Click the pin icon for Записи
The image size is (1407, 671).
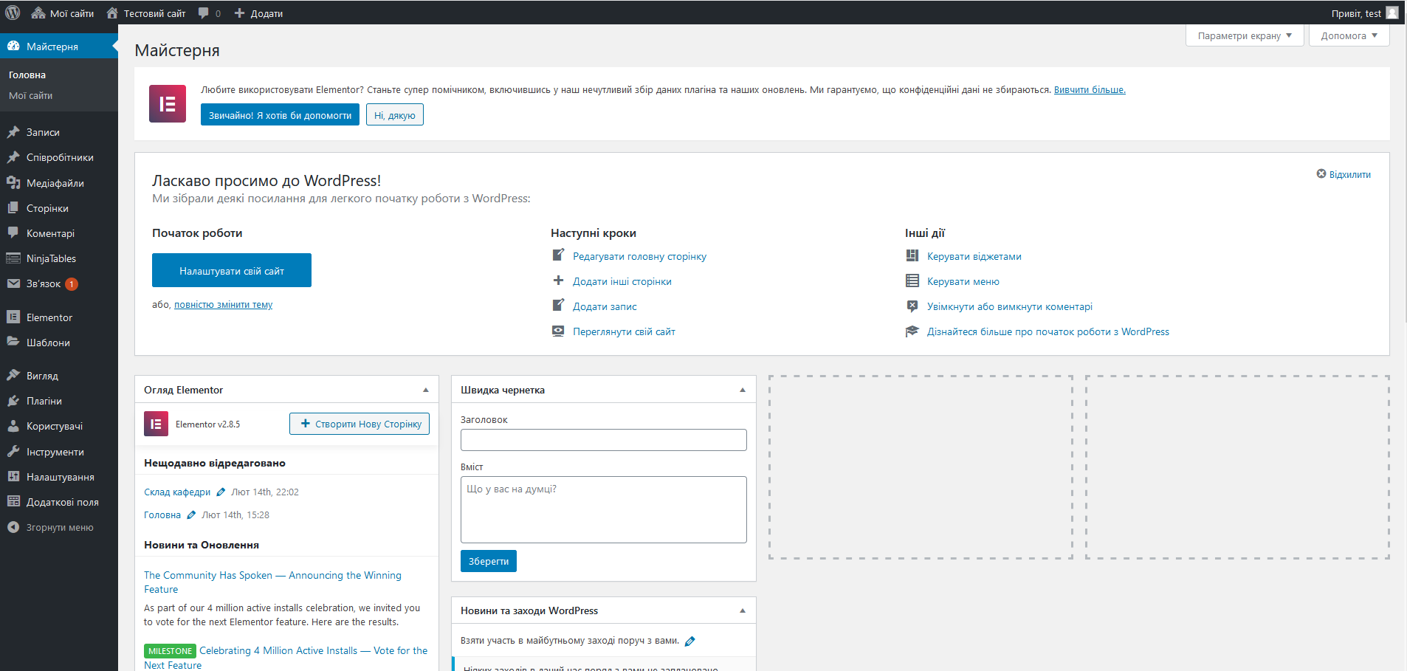(x=13, y=132)
